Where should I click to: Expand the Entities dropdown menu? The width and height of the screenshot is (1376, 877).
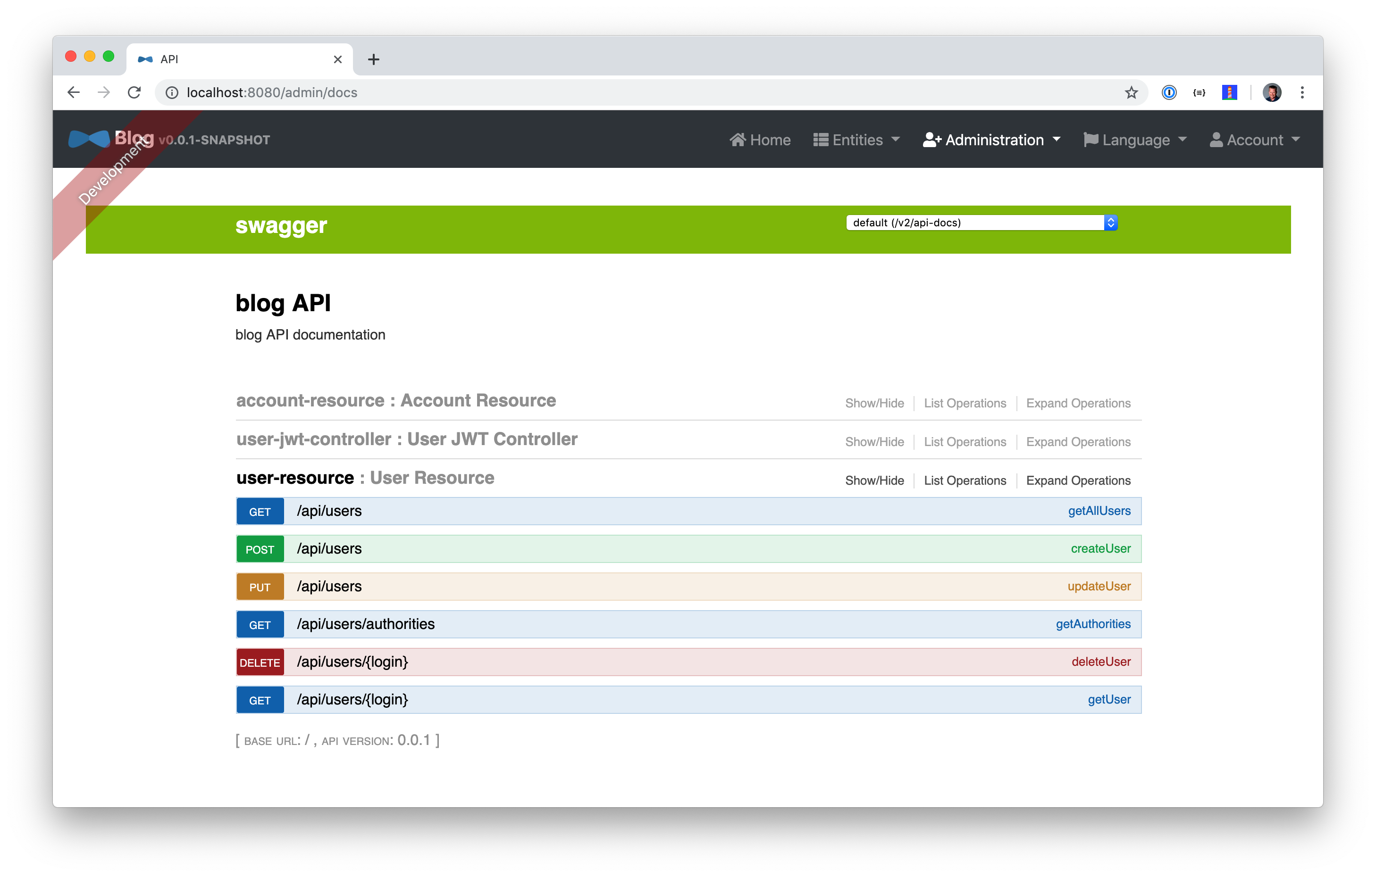coord(856,140)
